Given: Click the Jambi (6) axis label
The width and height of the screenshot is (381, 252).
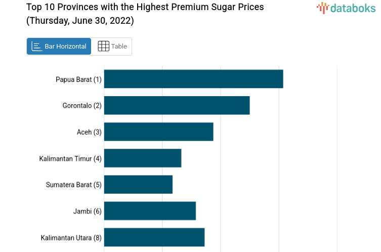Looking at the screenshot, I should (88, 211).
